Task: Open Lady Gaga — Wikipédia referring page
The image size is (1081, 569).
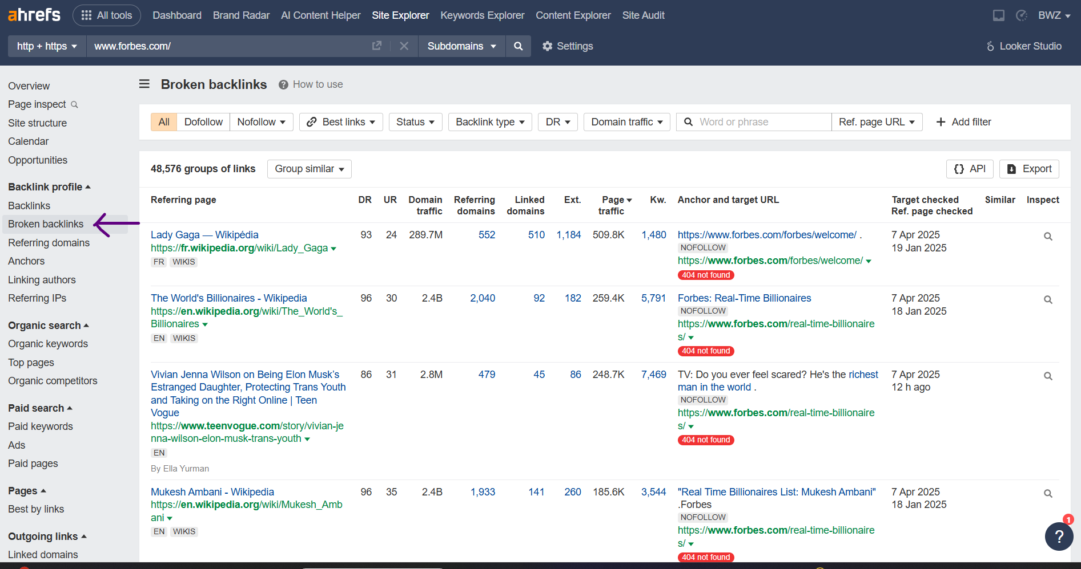Action: pyautogui.click(x=204, y=235)
